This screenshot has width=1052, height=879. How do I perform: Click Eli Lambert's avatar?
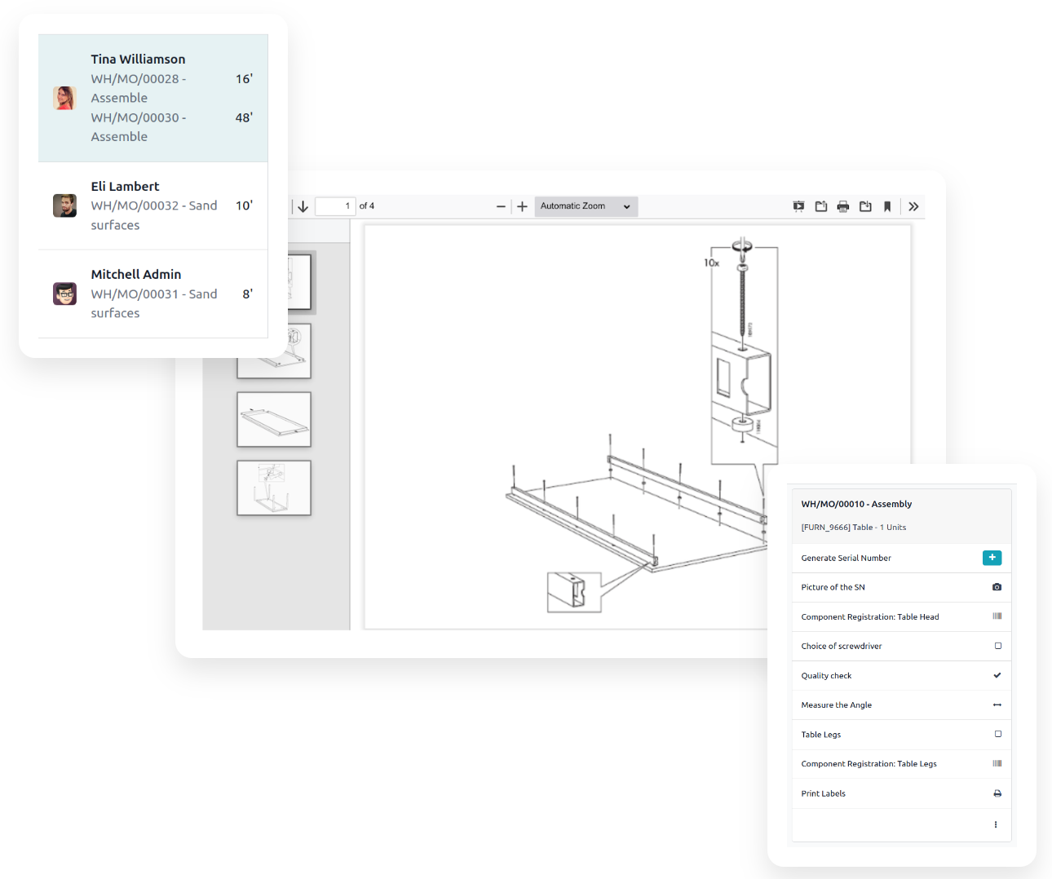pos(64,205)
